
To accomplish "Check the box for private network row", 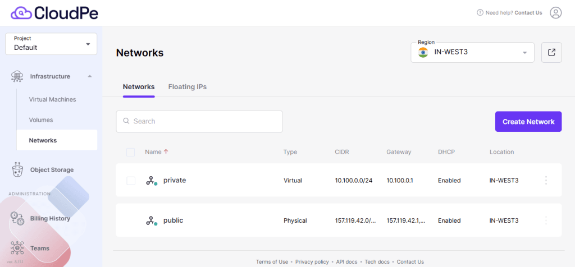I will (131, 181).
